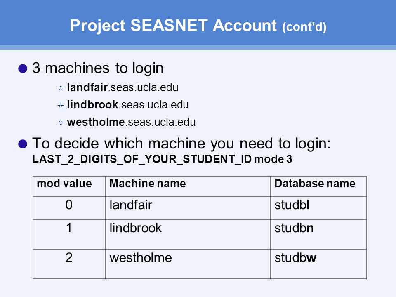The height and width of the screenshot is (297, 396).
Task: Select the table cell containing 'westholme'
Action: [x=188, y=264]
